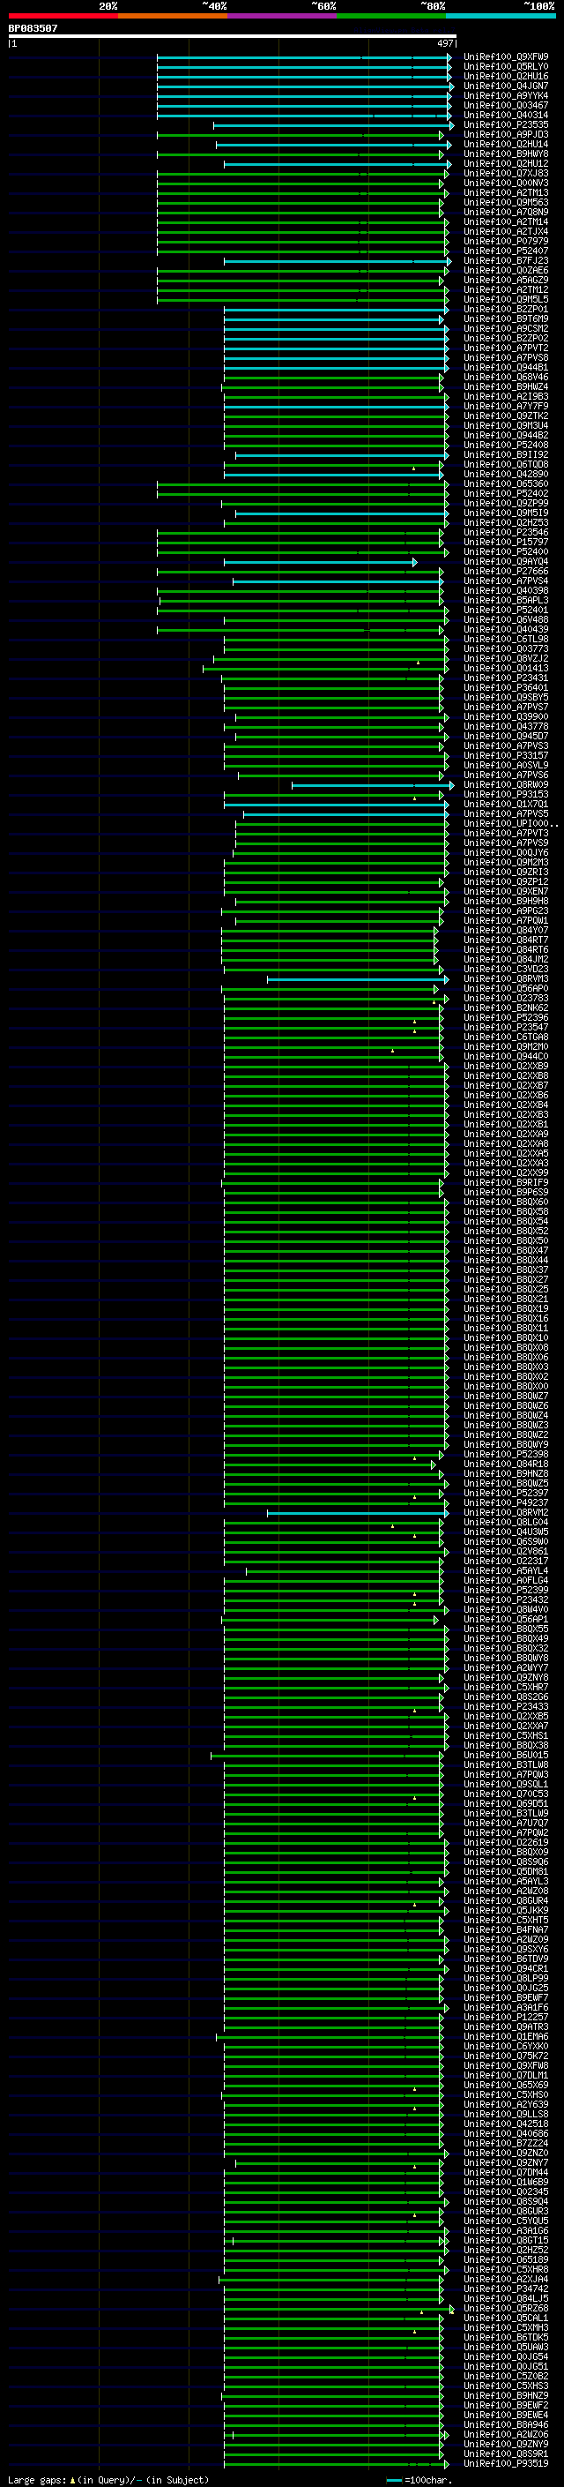The height and width of the screenshot is (2487, 564).
Task: Click hit label UniRef100_Q8RVM3
Action: pyautogui.click(x=506, y=979)
